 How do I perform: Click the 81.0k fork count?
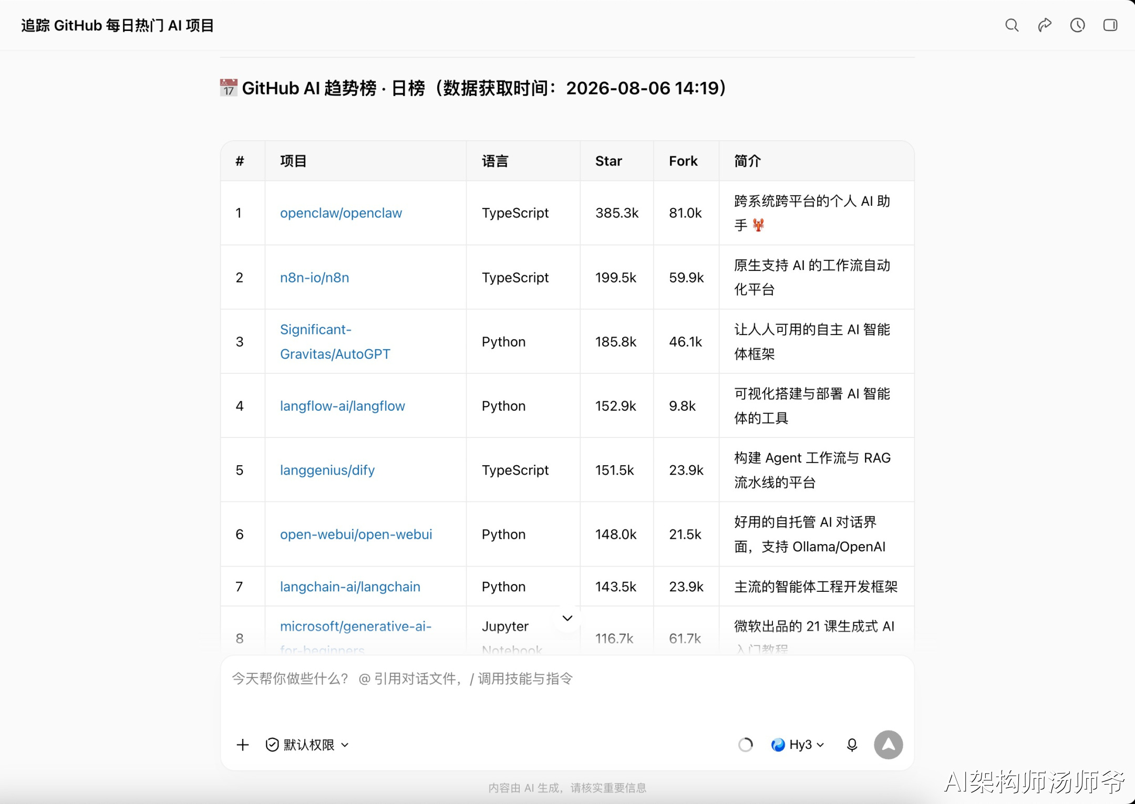pyautogui.click(x=685, y=213)
